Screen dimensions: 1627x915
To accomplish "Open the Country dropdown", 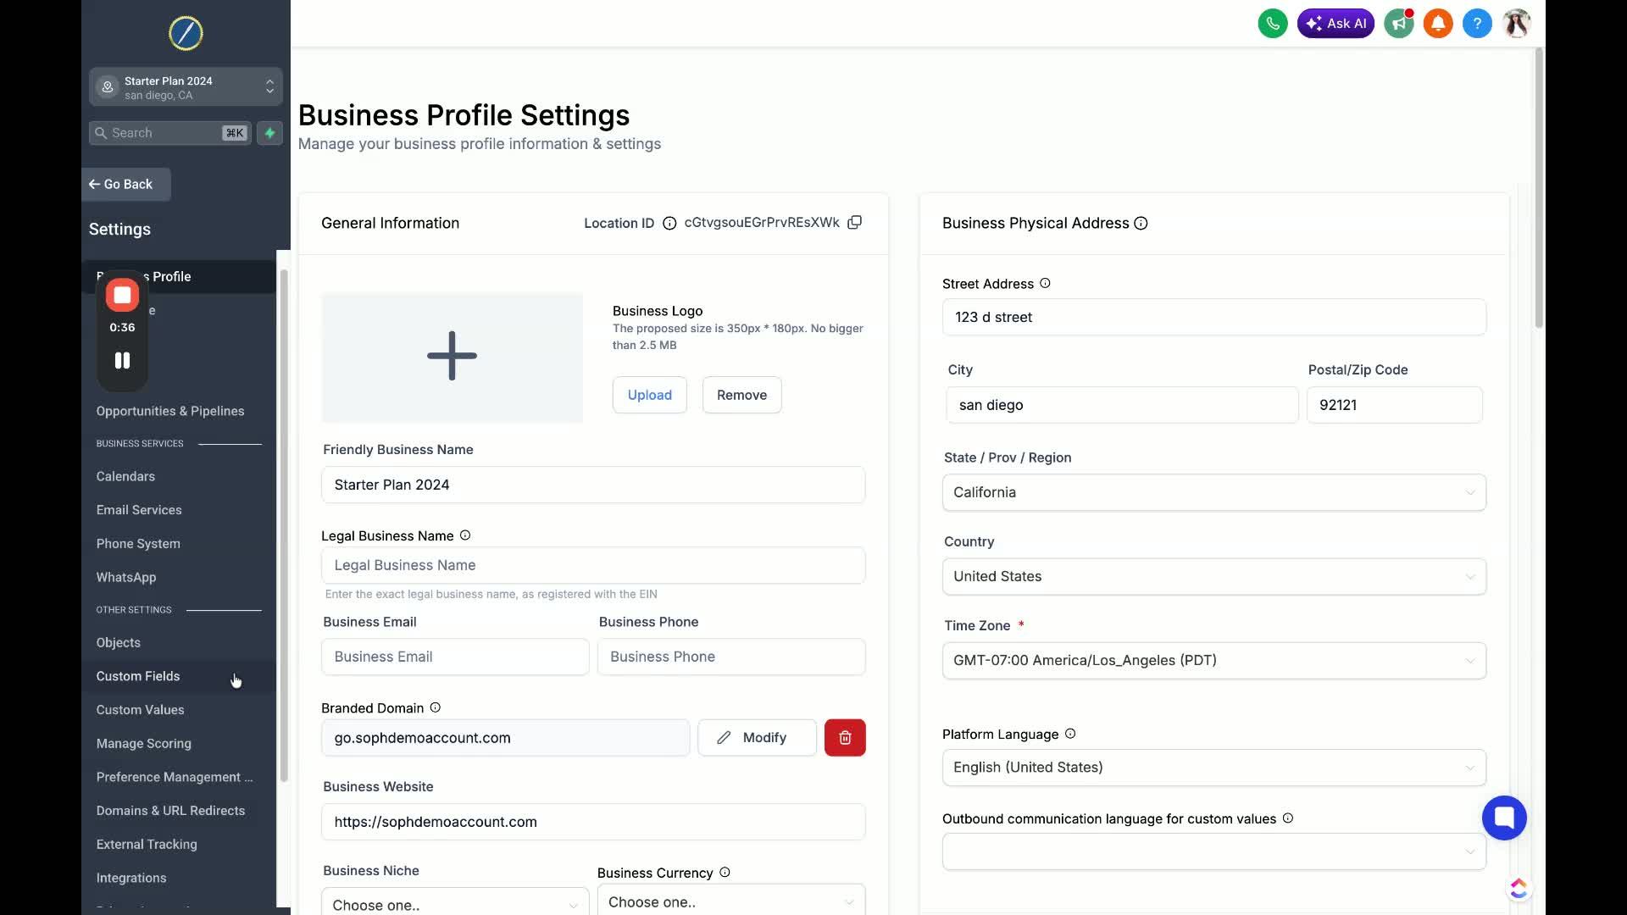I will click(x=1213, y=576).
